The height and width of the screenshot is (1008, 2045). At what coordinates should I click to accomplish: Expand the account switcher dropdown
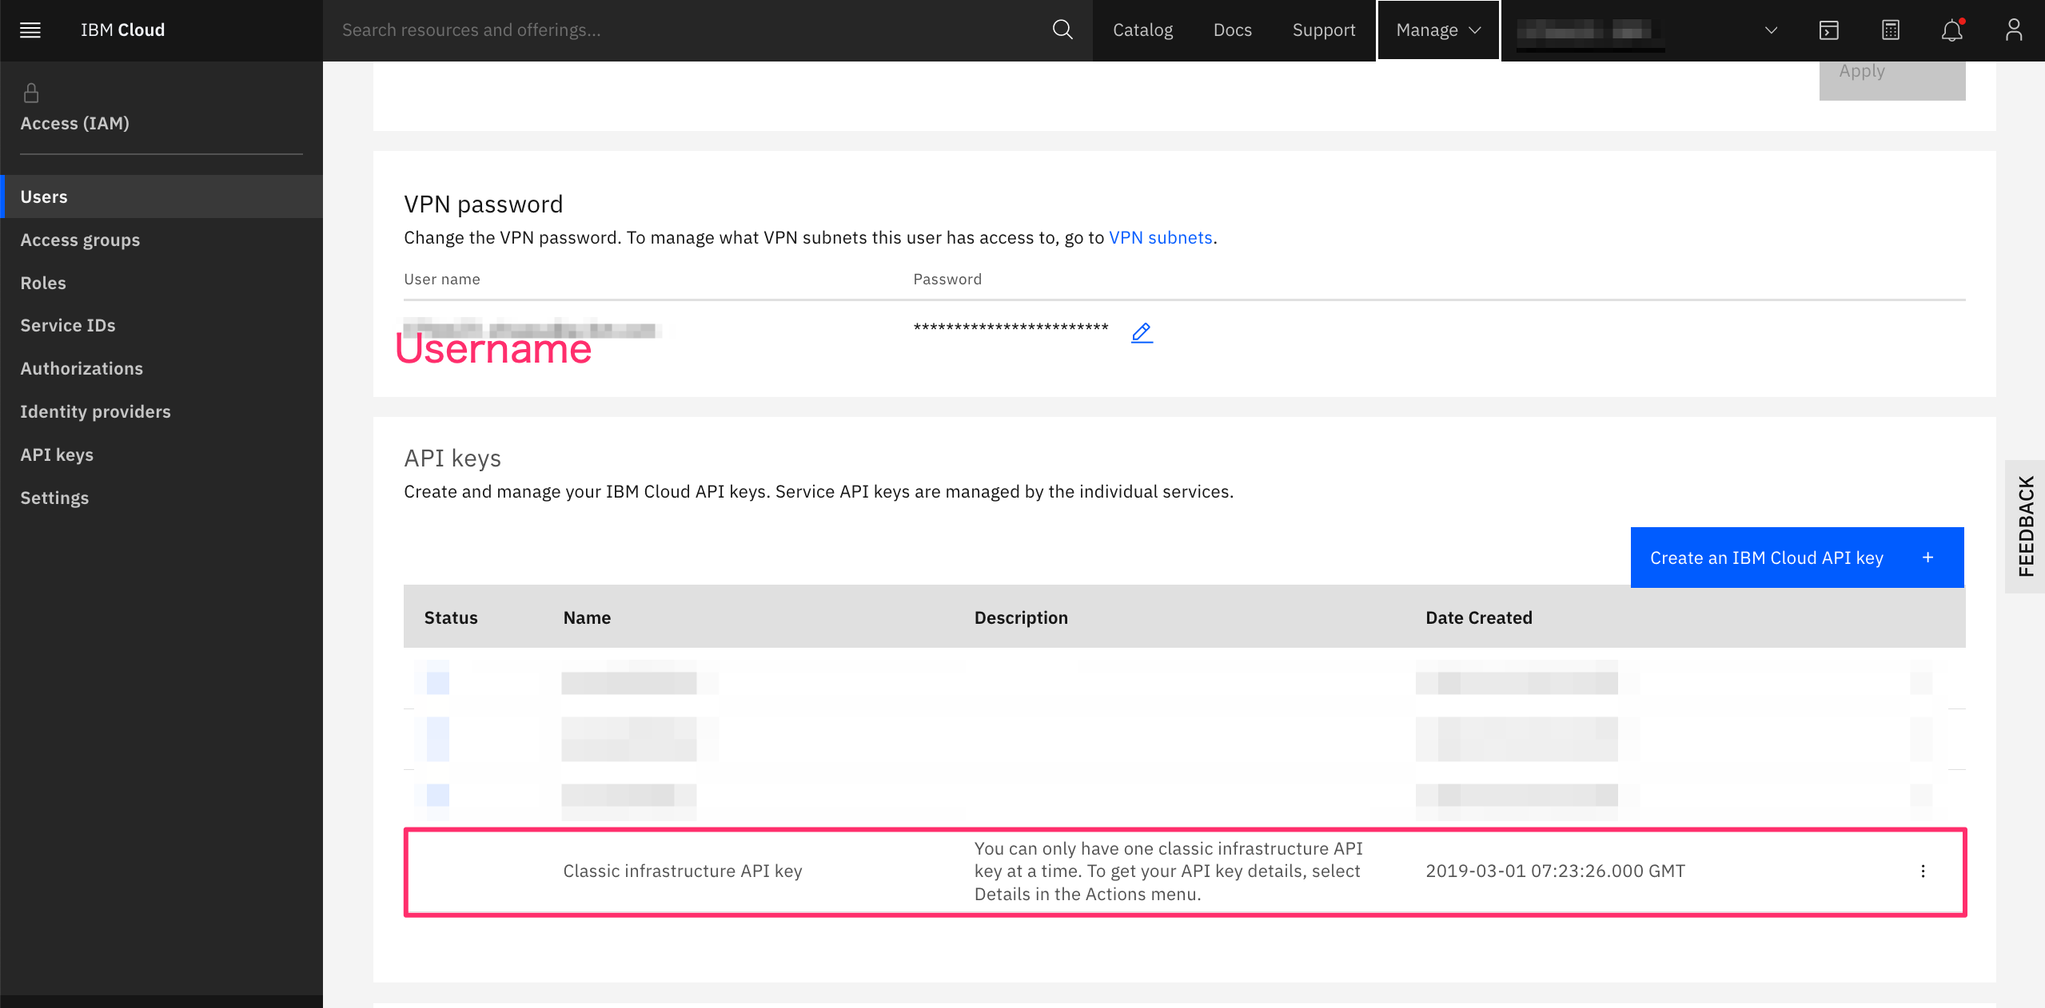coord(1771,30)
